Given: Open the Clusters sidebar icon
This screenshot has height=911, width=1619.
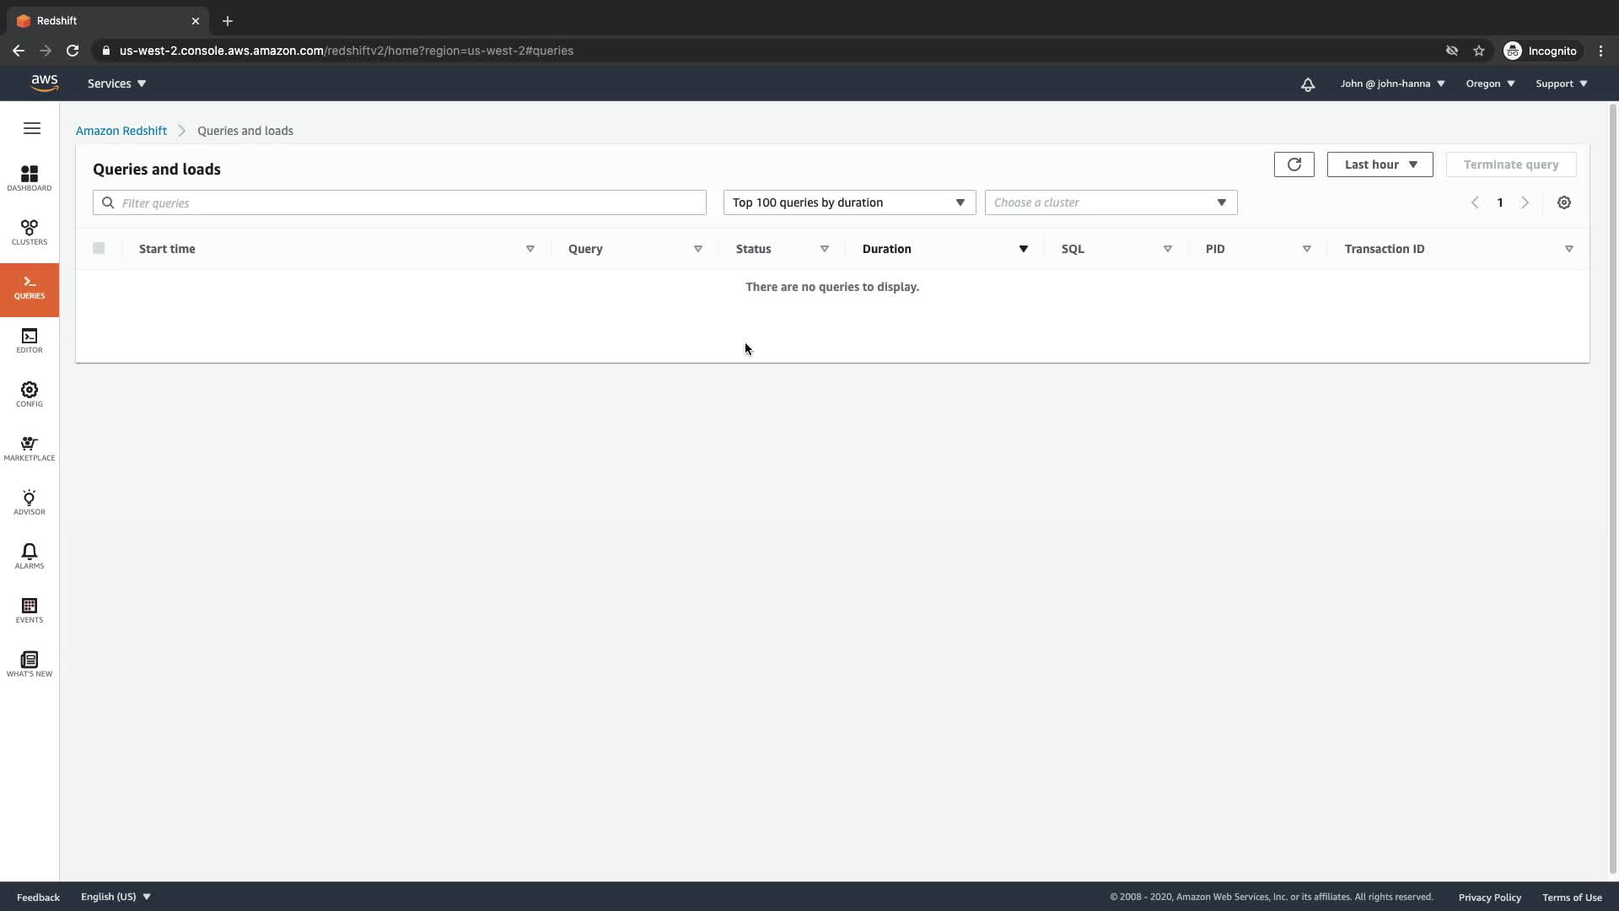Looking at the screenshot, I should tap(30, 233).
